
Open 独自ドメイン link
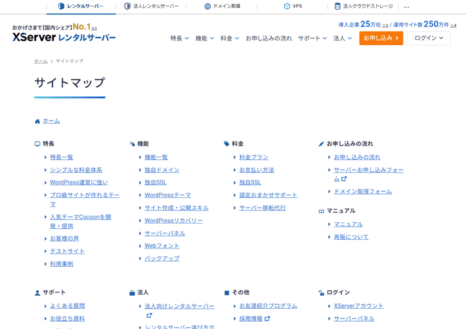tap(162, 170)
